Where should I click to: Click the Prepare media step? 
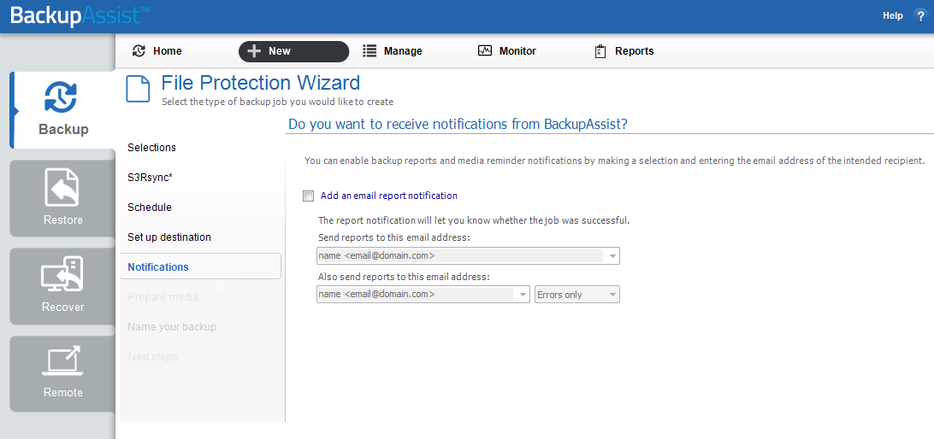pos(163,296)
